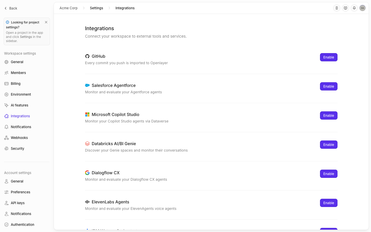Click 'Monitor your Copilot Studio agents via Dataverse'
371x232 pixels.
tap(127, 121)
